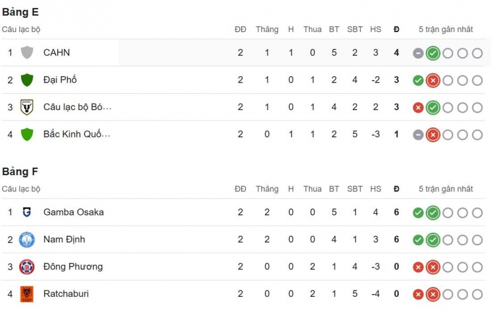Click the Ratchaburi team name
The height and width of the screenshot is (312, 491).
coord(66,294)
